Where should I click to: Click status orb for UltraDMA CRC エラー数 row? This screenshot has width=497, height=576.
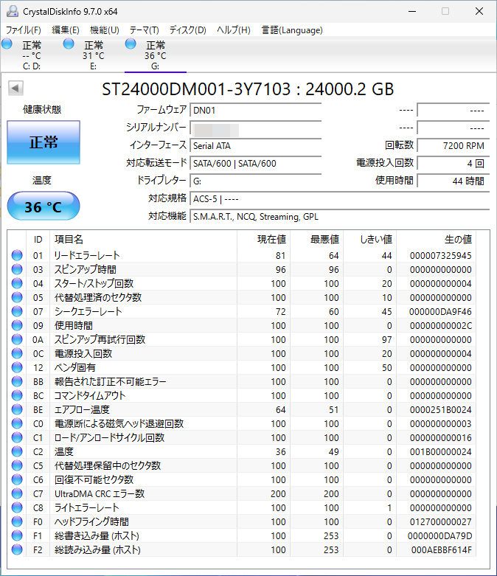click(x=17, y=493)
